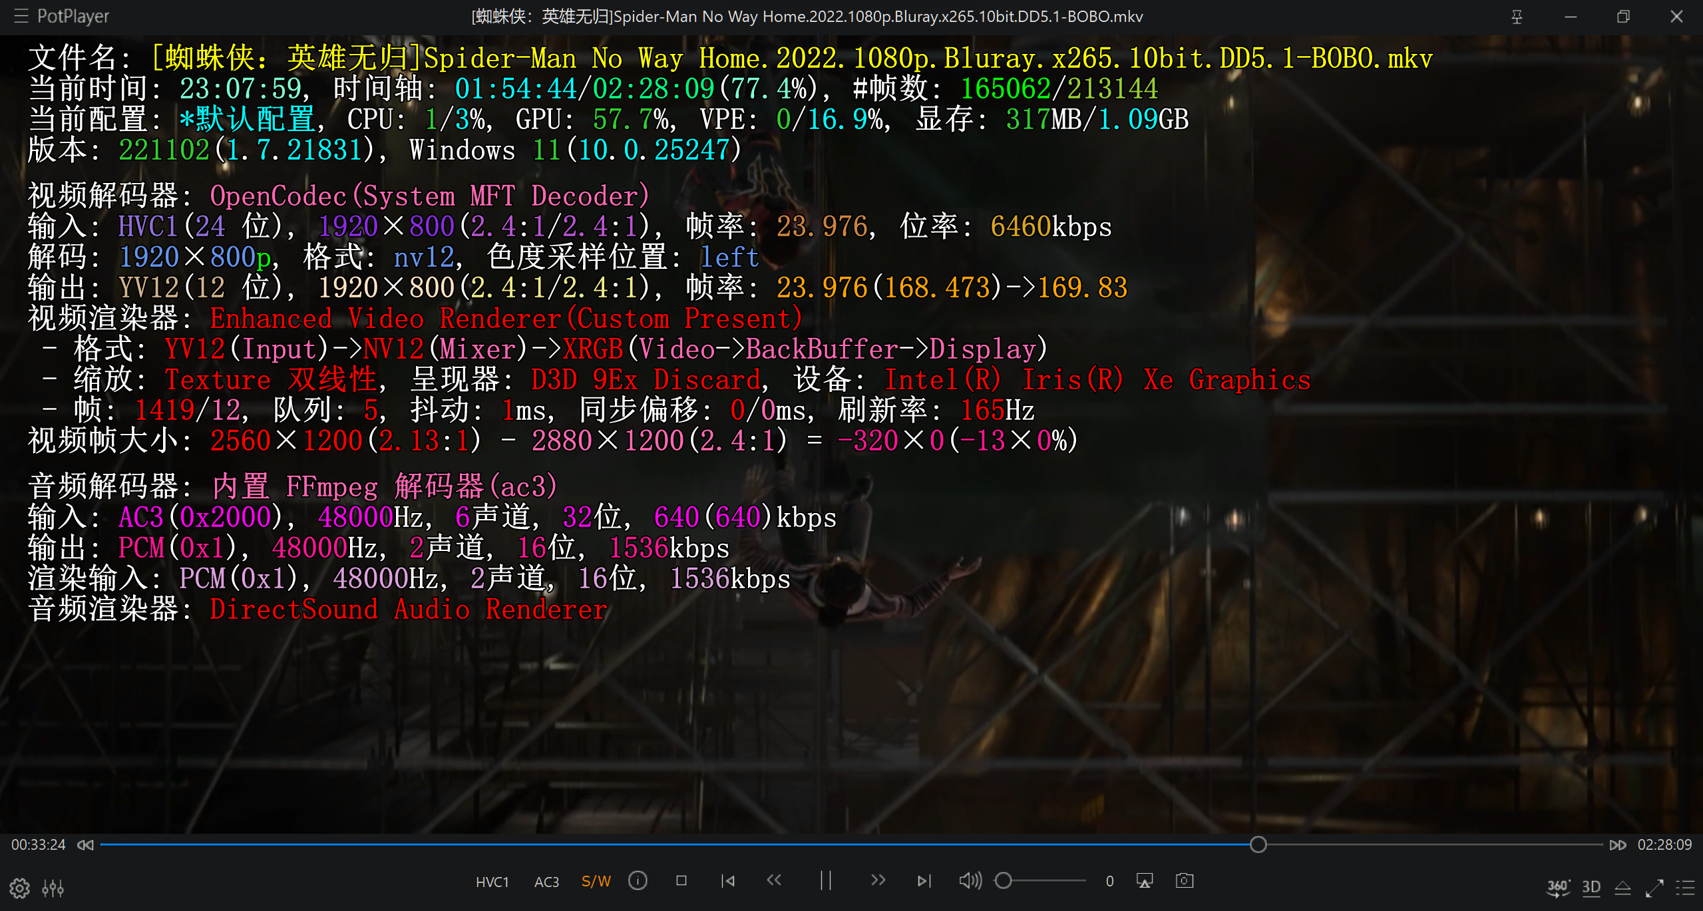Click the elapsed time 00:33:24

39,845
